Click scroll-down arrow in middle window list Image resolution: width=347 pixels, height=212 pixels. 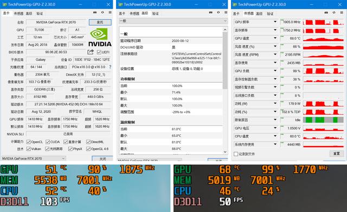coord(225,152)
